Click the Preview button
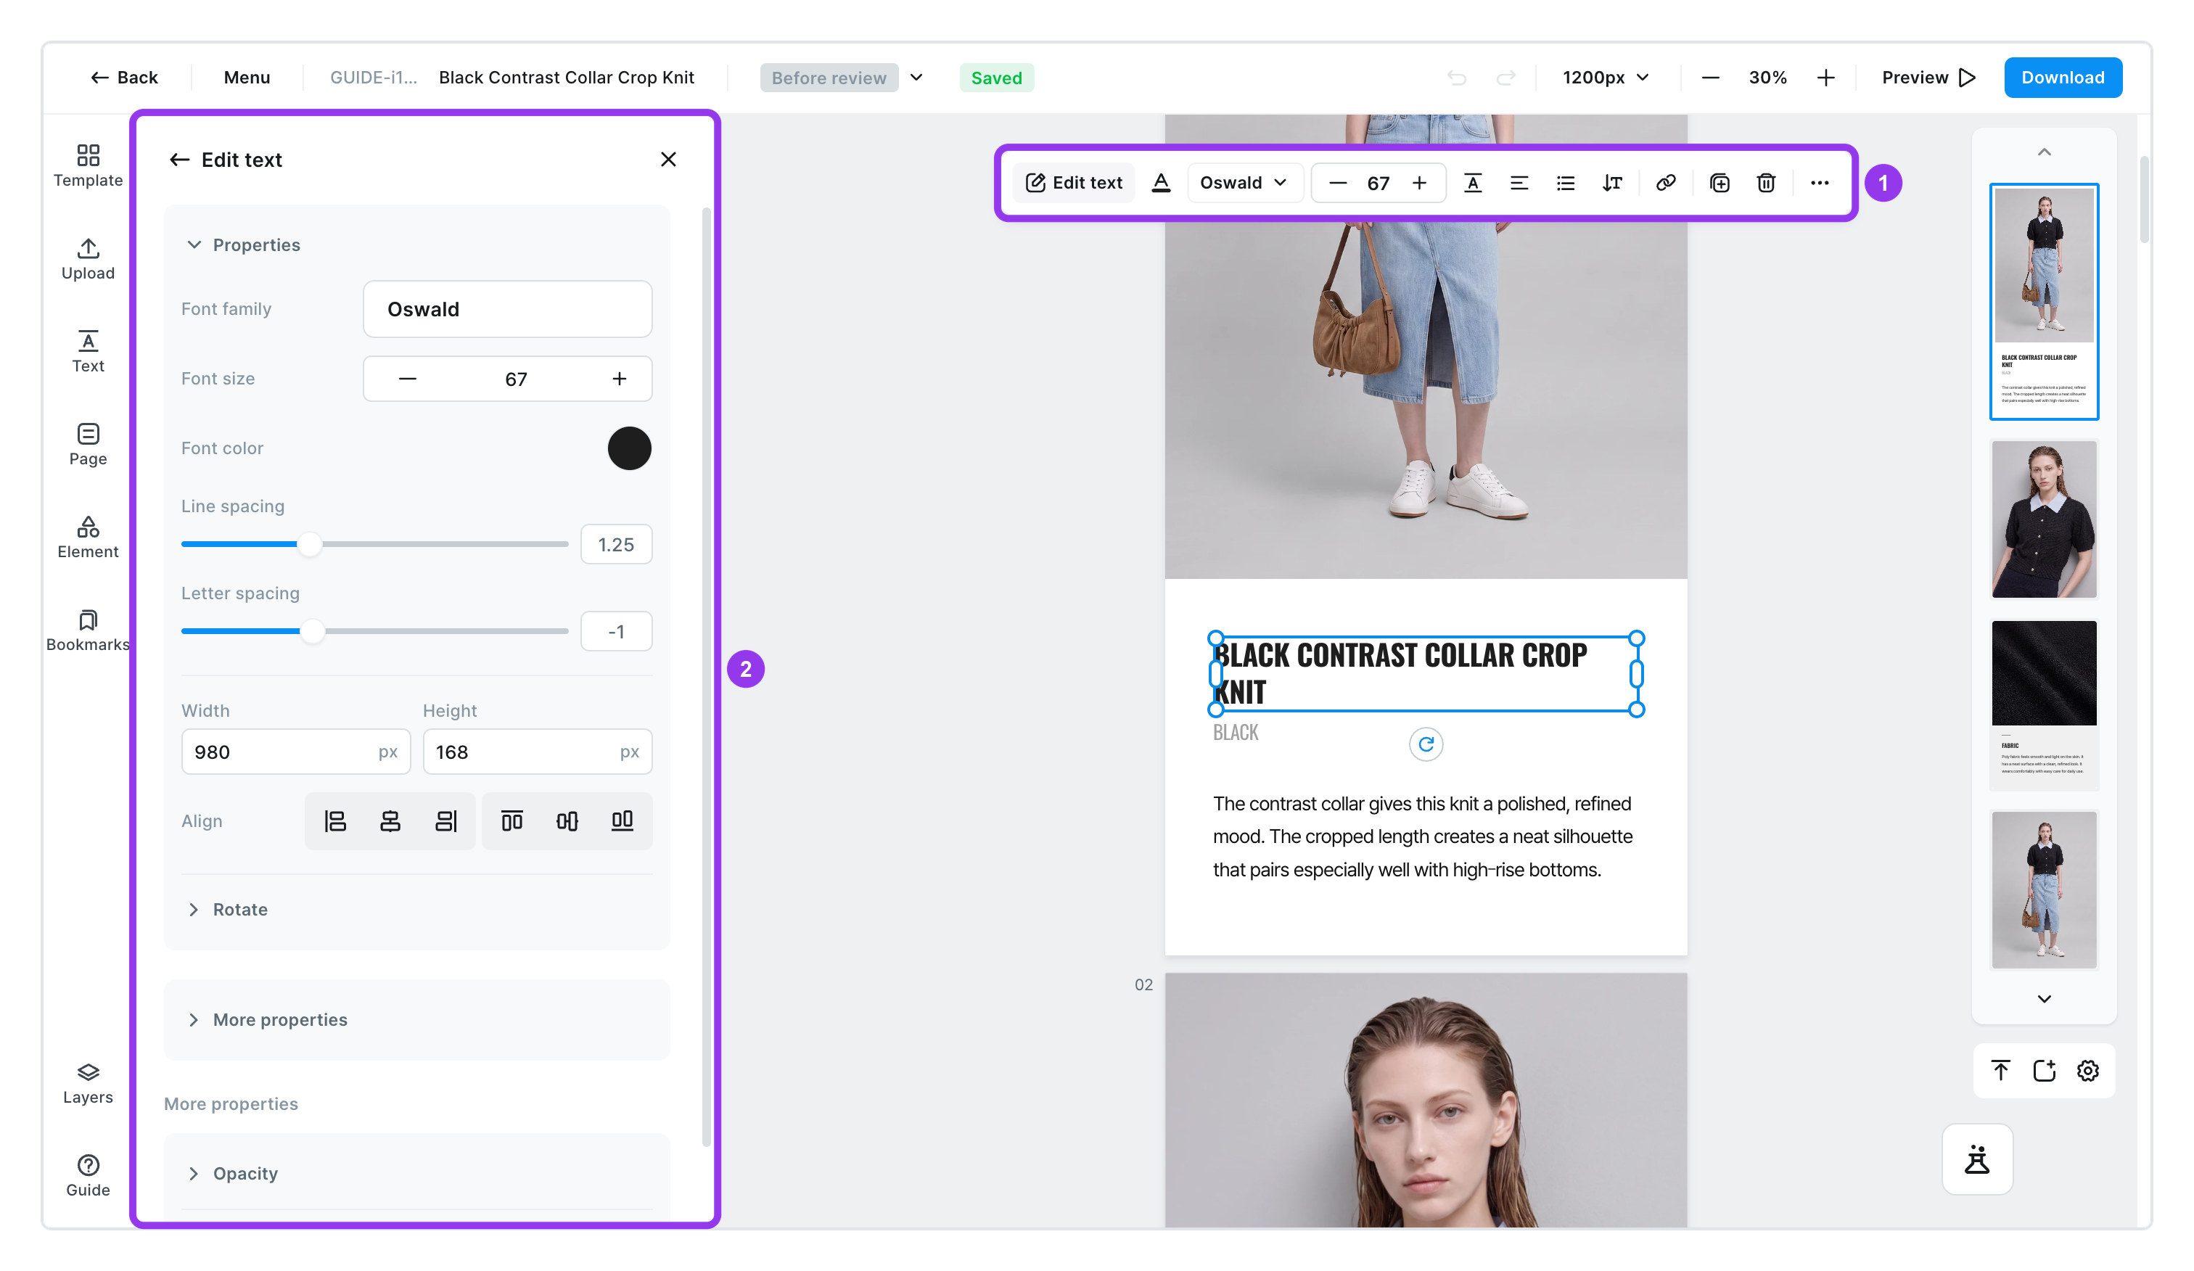The width and height of the screenshot is (2194, 1271). (x=1928, y=78)
